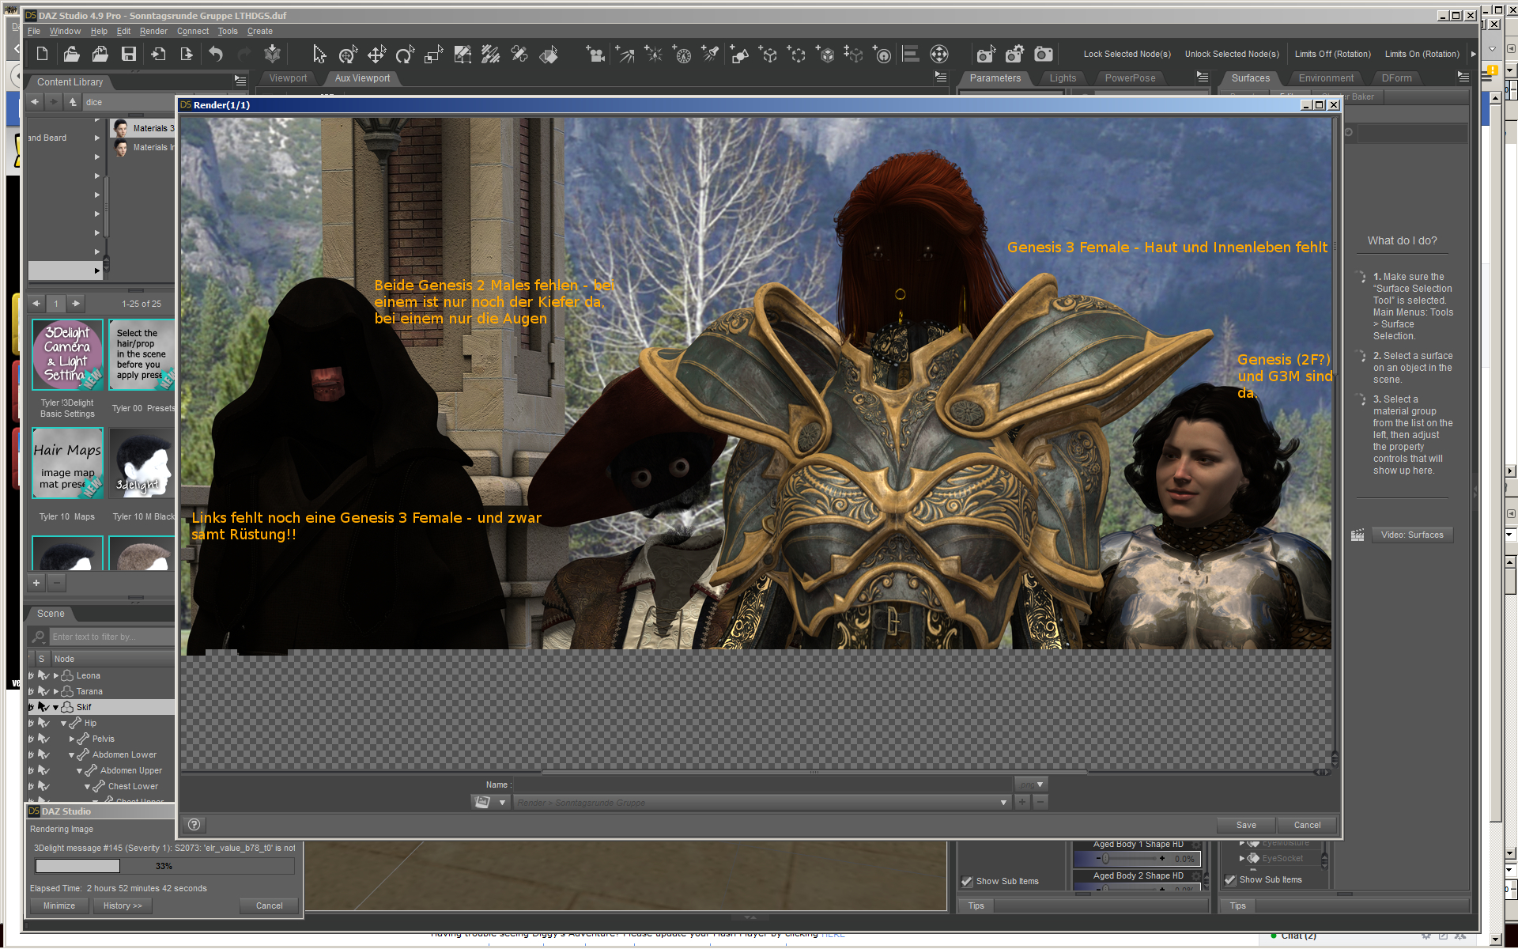The image size is (1518, 949).
Task: Select the Node Selection arrow tool
Action: click(319, 54)
